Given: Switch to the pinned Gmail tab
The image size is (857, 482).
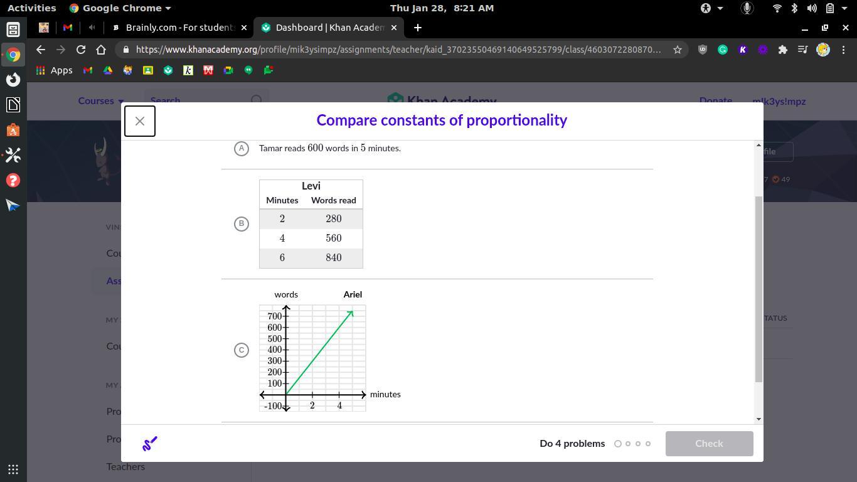Looking at the screenshot, I should [x=68, y=28].
